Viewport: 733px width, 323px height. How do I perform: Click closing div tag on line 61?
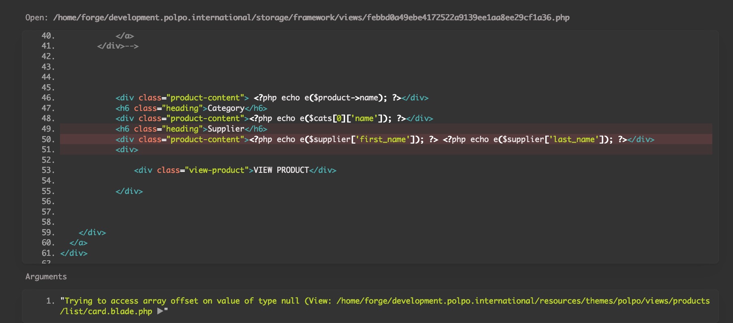[74, 253]
